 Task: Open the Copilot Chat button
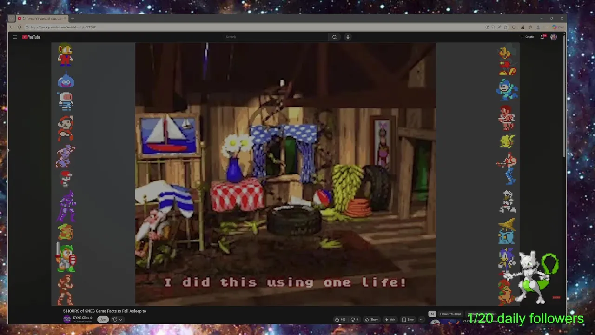pos(558,27)
